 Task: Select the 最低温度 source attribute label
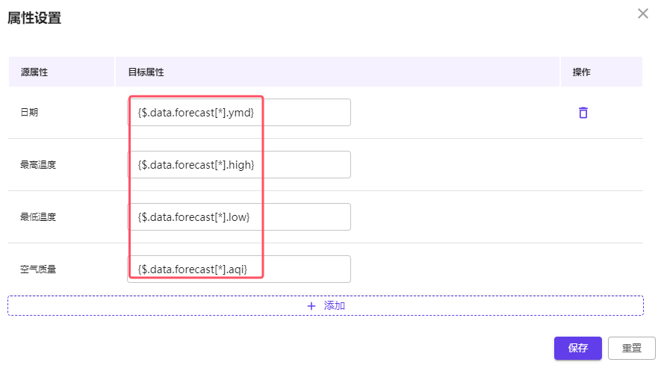38,217
